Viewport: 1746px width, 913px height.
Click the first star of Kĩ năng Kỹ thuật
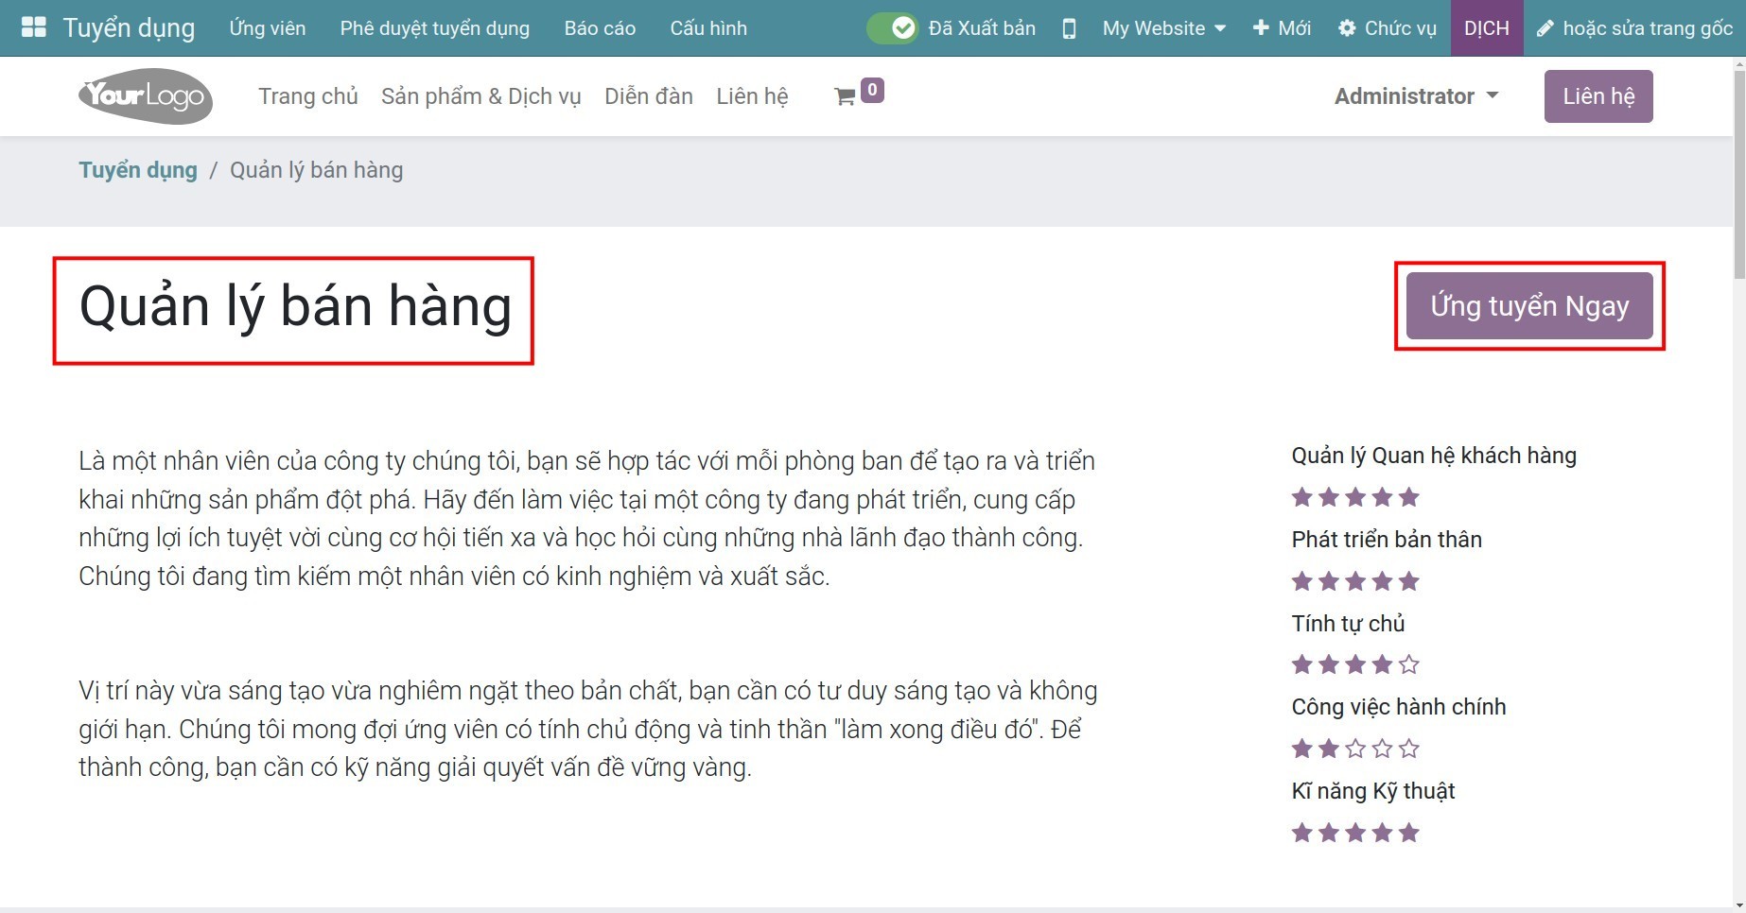point(1300,832)
